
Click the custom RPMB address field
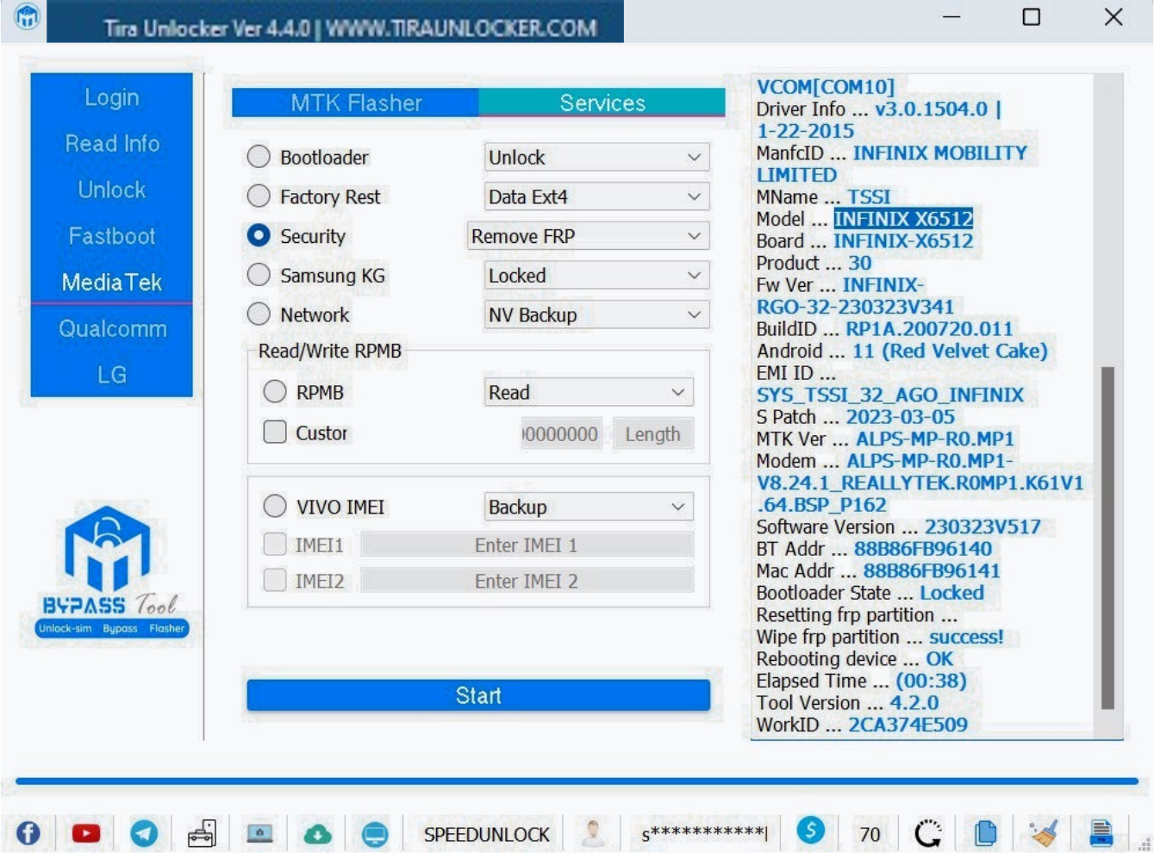coord(560,434)
